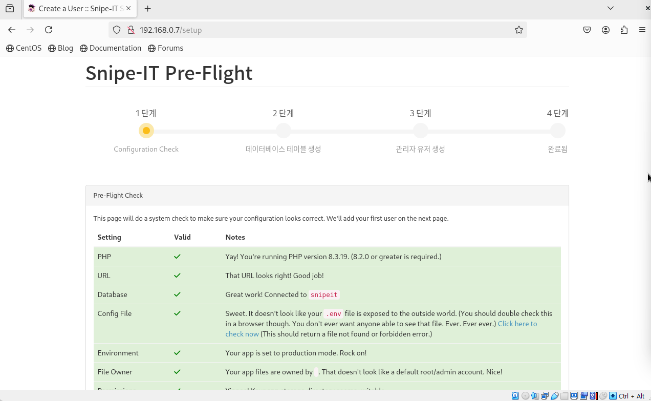Expand the list all tabs chevron
This screenshot has width=651, height=401.
(x=611, y=8)
